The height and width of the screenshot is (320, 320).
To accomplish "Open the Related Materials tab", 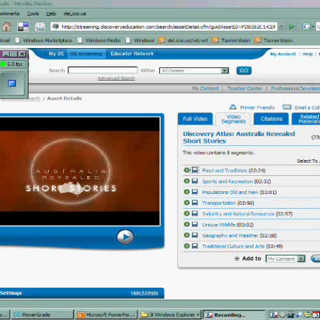I will [306, 119].
